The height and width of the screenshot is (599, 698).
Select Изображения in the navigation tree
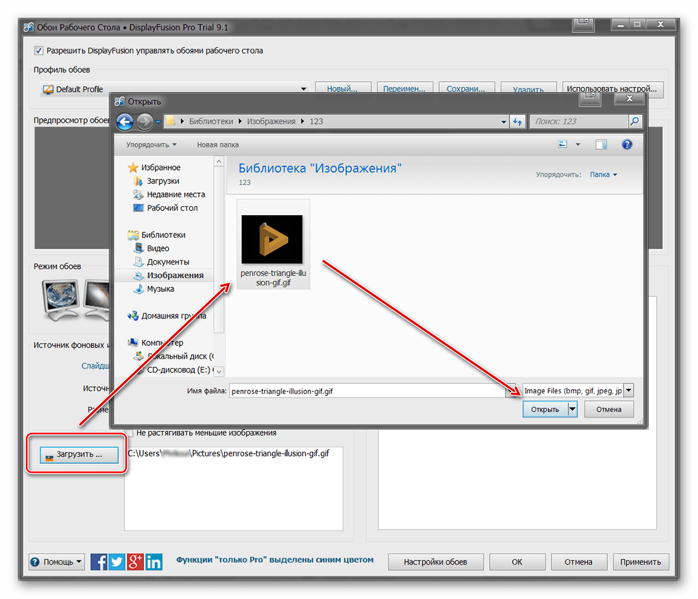174,275
